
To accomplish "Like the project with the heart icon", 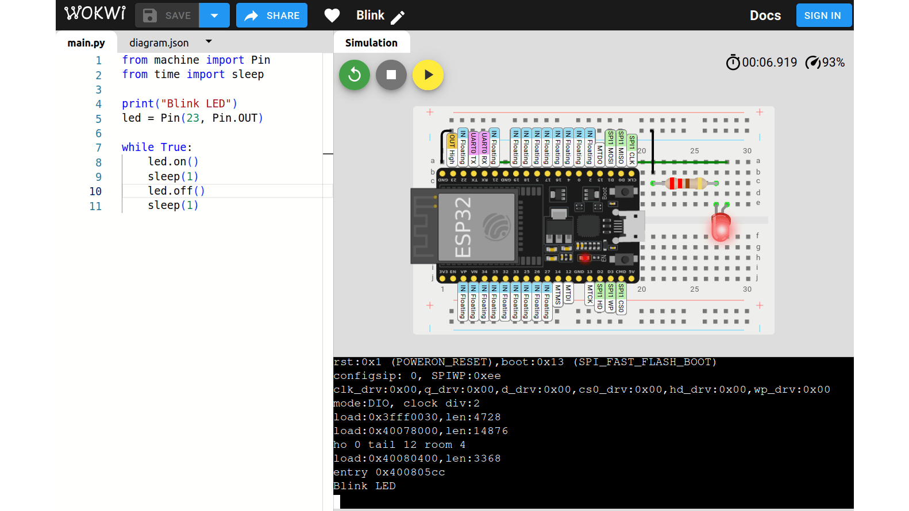I will tap(332, 16).
